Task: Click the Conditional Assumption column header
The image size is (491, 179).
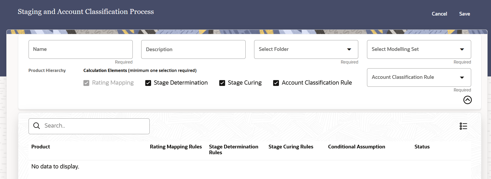Action: pos(356,147)
